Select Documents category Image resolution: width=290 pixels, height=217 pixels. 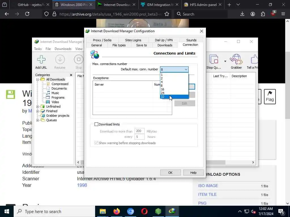pyautogui.click(x=59, y=88)
